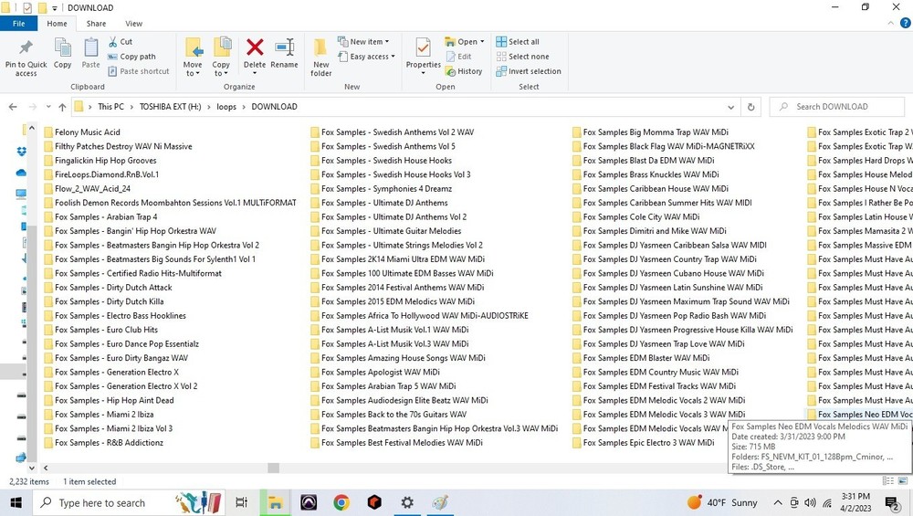Click the horizontal scrollbar thumb

coord(273,468)
